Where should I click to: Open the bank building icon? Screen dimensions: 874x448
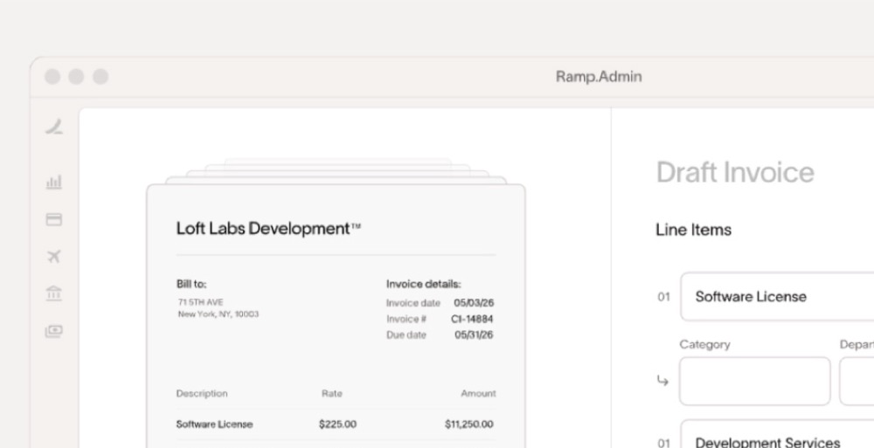(x=54, y=293)
